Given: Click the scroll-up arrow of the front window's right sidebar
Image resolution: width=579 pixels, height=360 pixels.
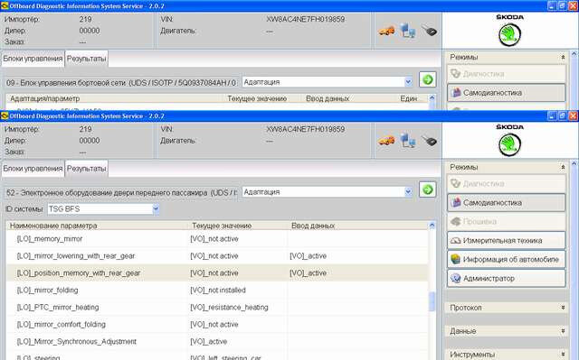Looking at the screenshot, I should click(574, 164).
